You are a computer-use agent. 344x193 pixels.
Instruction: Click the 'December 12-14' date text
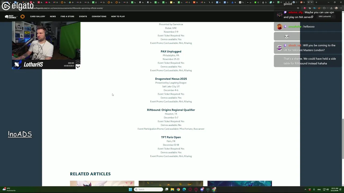click(171, 145)
